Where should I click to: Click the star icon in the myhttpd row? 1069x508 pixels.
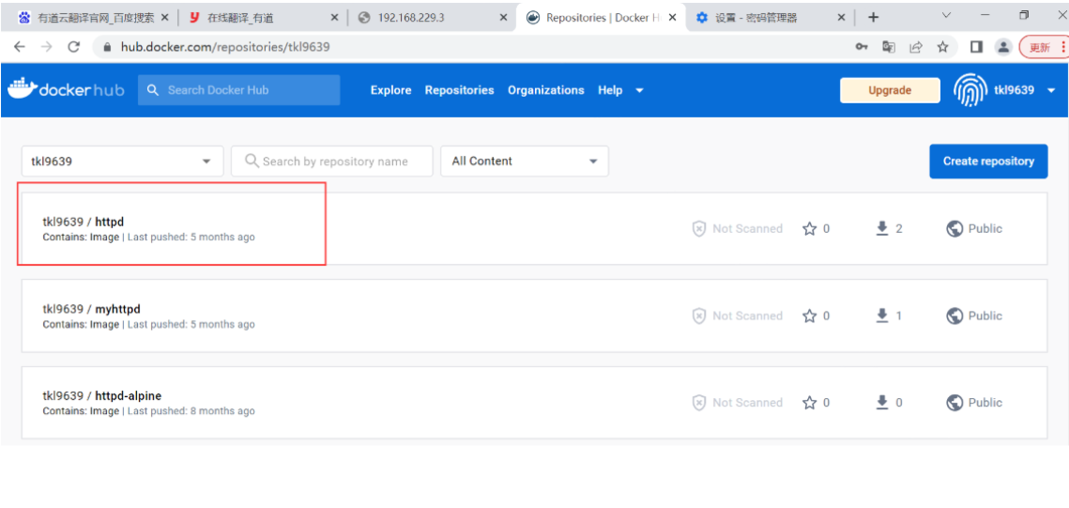[x=809, y=316]
